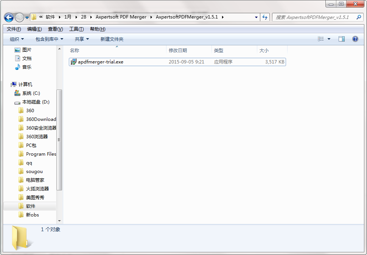This screenshot has height=255, width=367.
Task: Expand arrow after AxpertsoftPDFMerger_v1.5.1 breadcrumb
Action: point(222,17)
